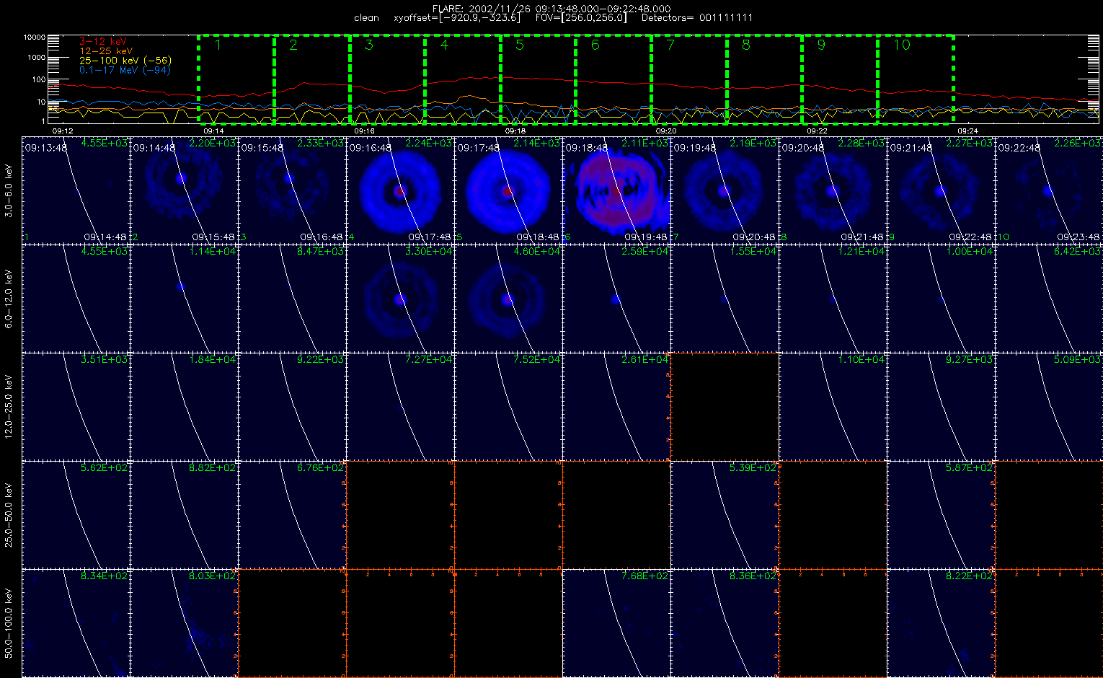Open the 6-12 keV image with peak 4.60E+04
The image size is (1103, 678).
508,299
